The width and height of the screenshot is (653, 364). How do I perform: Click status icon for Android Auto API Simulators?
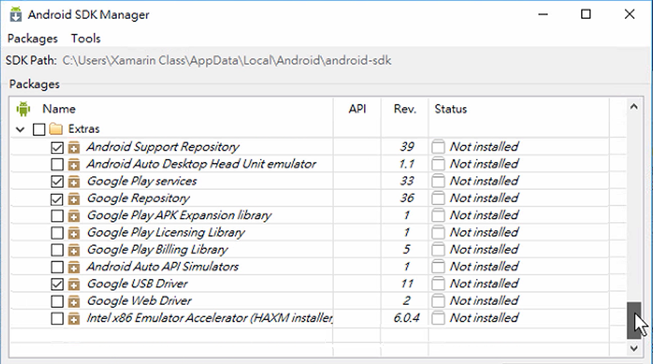click(x=438, y=267)
